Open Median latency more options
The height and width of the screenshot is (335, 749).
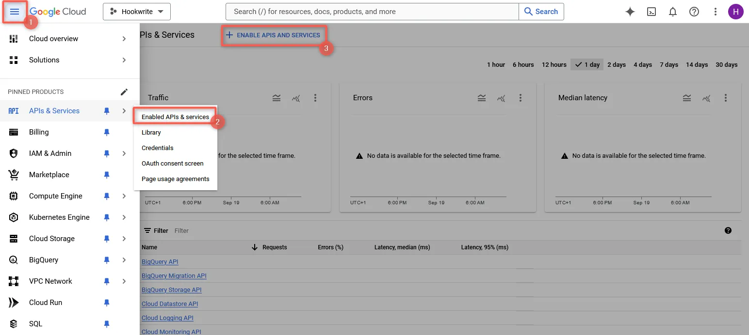pyautogui.click(x=726, y=98)
